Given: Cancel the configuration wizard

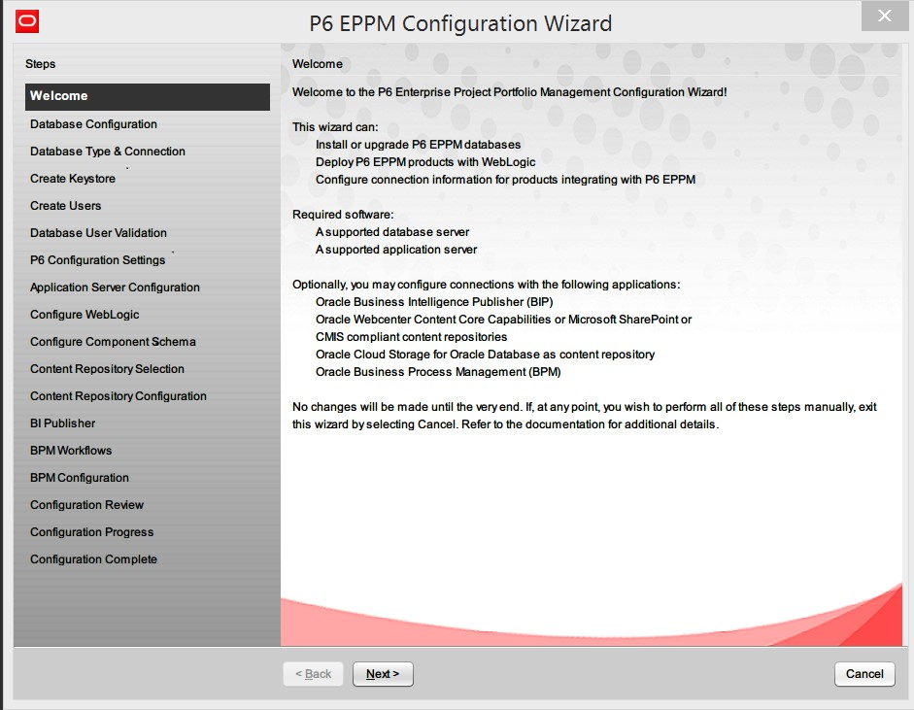Looking at the screenshot, I should click(864, 674).
